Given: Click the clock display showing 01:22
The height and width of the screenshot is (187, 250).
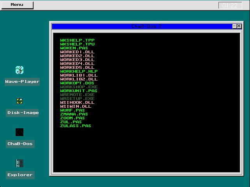Looking at the screenshot, I should tap(230, 5).
